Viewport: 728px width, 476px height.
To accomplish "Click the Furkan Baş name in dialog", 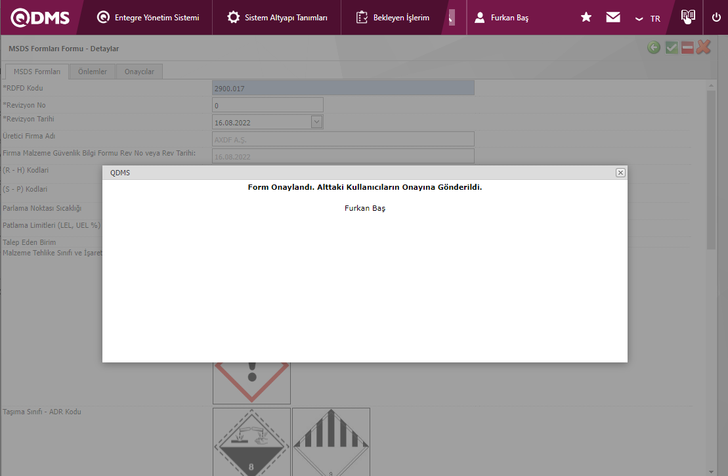I will tap(365, 208).
